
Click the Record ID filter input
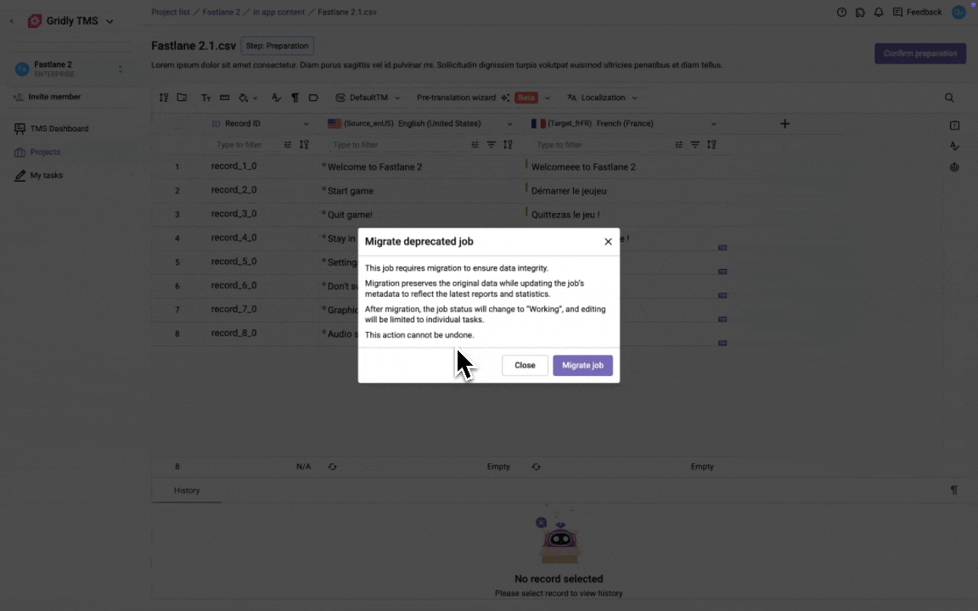pos(244,145)
